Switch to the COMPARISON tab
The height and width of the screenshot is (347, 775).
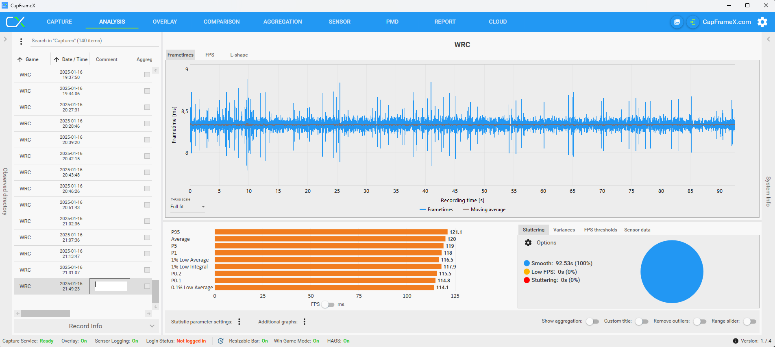point(222,22)
